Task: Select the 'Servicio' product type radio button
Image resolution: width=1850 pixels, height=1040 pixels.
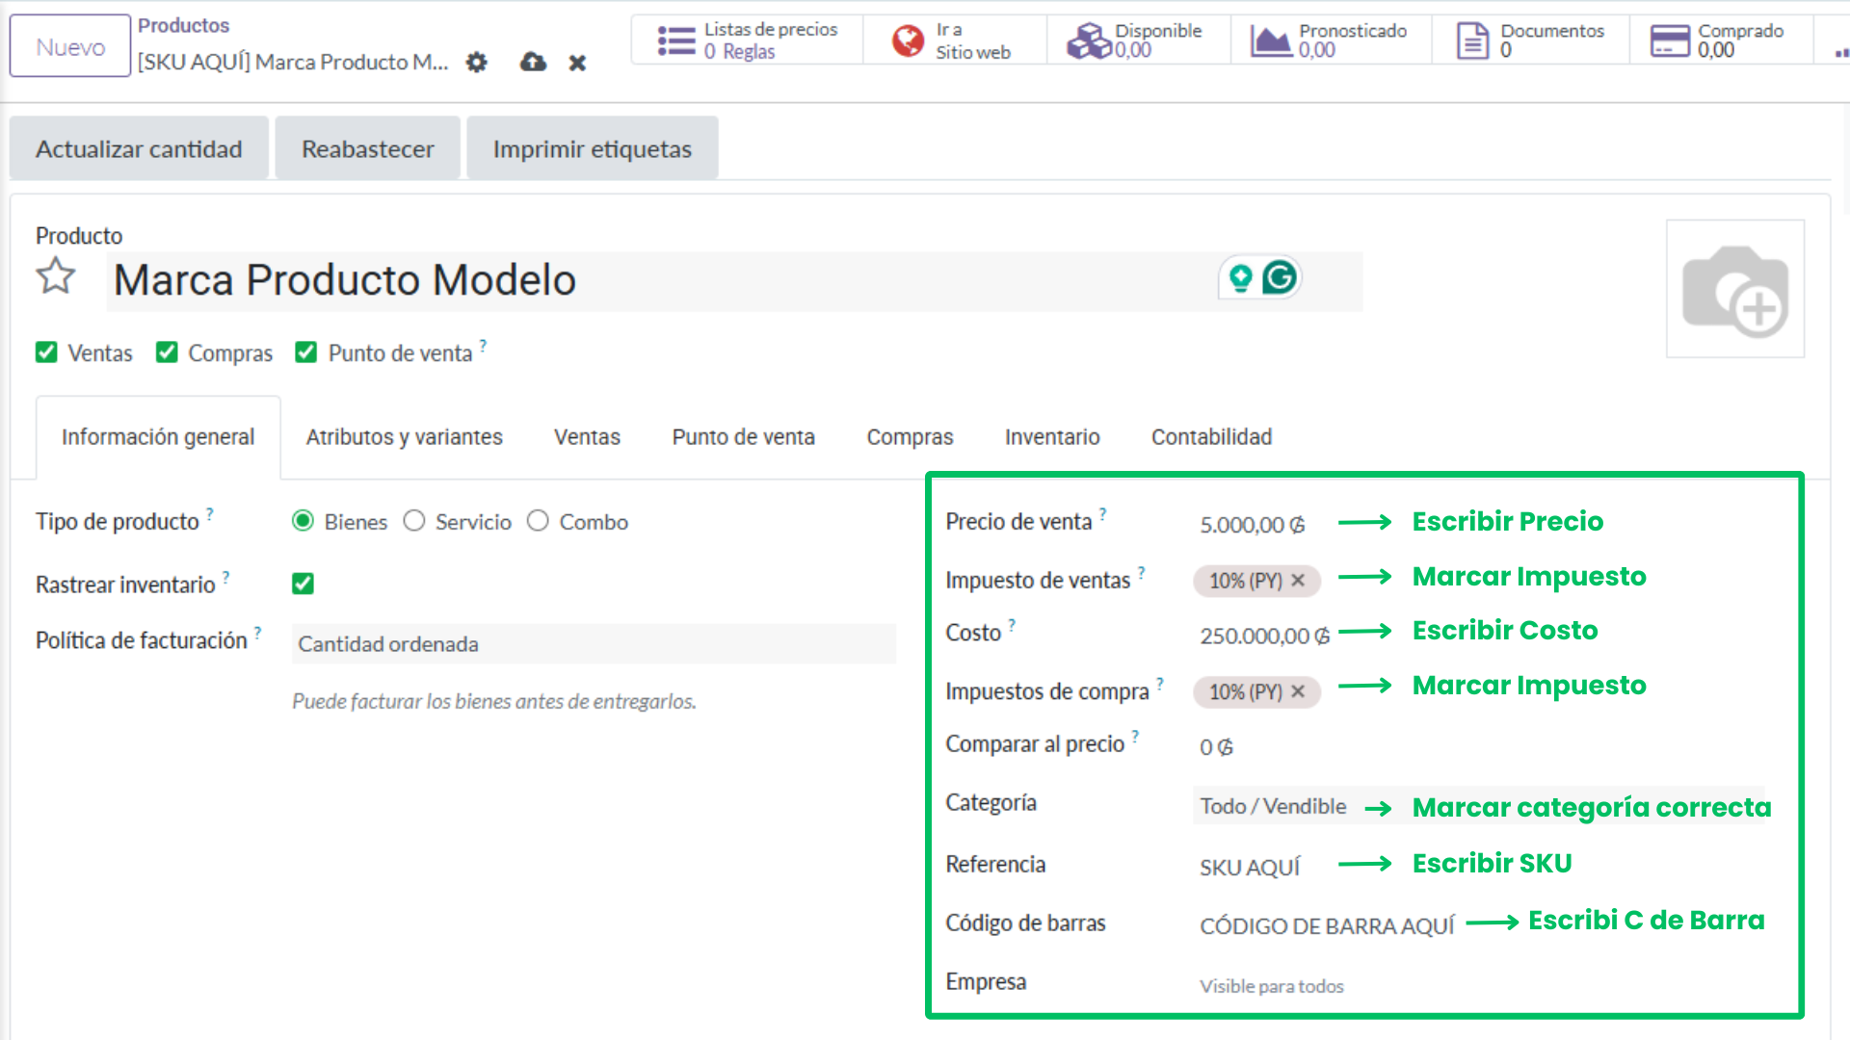Action: point(414,521)
